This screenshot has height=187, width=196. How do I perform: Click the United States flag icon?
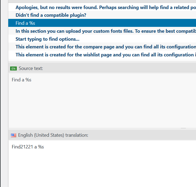[x=14, y=135]
